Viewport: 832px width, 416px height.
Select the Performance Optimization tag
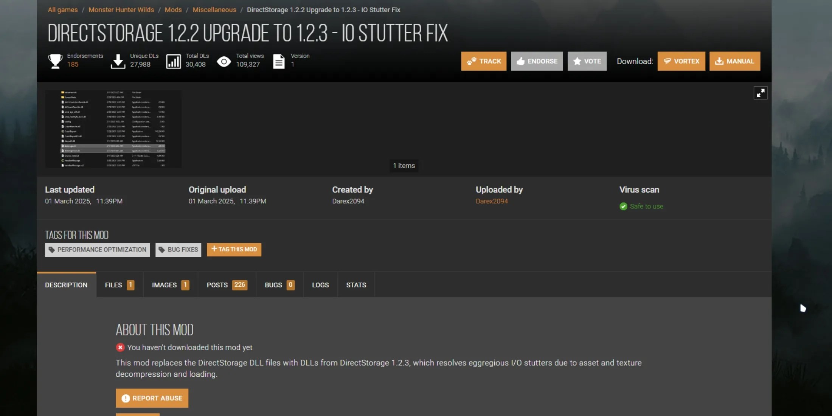(97, 250)
